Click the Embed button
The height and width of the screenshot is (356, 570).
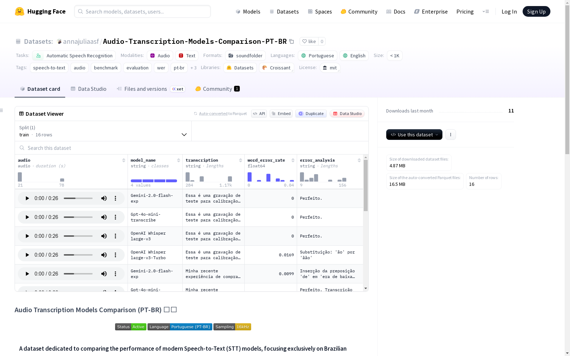point(281,114)
